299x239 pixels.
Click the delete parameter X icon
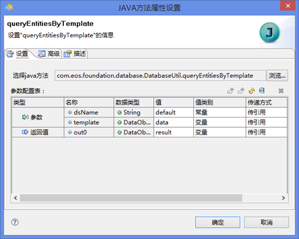pyautogui.click(x=281, y=91)
